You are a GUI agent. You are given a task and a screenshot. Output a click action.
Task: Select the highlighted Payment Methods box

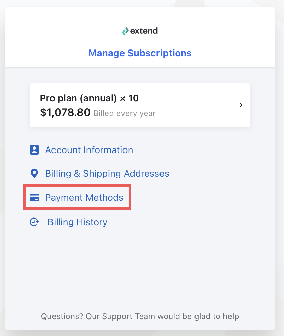(x=77, y=197)
